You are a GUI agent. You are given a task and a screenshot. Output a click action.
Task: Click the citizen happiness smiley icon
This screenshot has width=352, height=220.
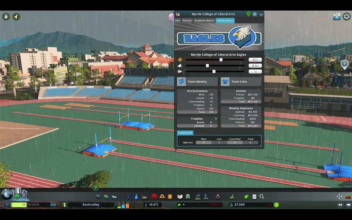pyautogui.click(x=276, y=205)
